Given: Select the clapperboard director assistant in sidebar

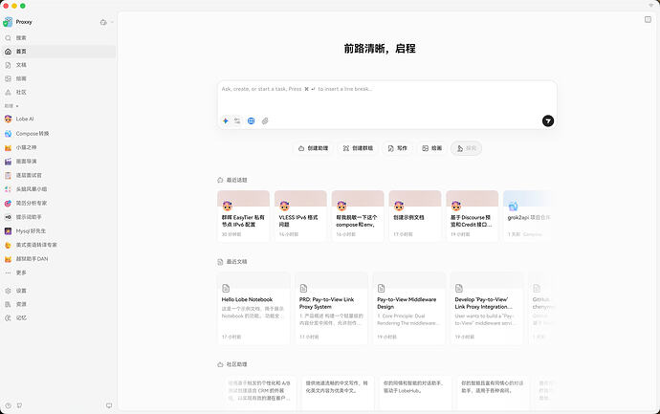Looking at the screenshot, I should [x=58, y=162].
